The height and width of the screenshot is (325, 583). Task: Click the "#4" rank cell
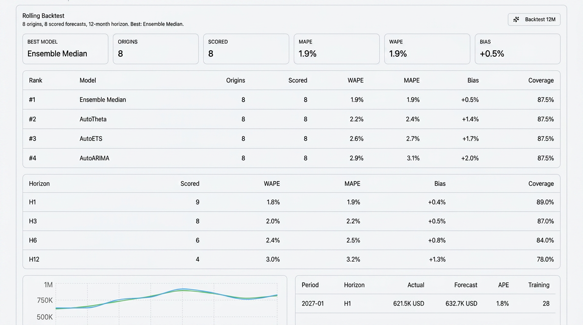[x=33, y=158]
